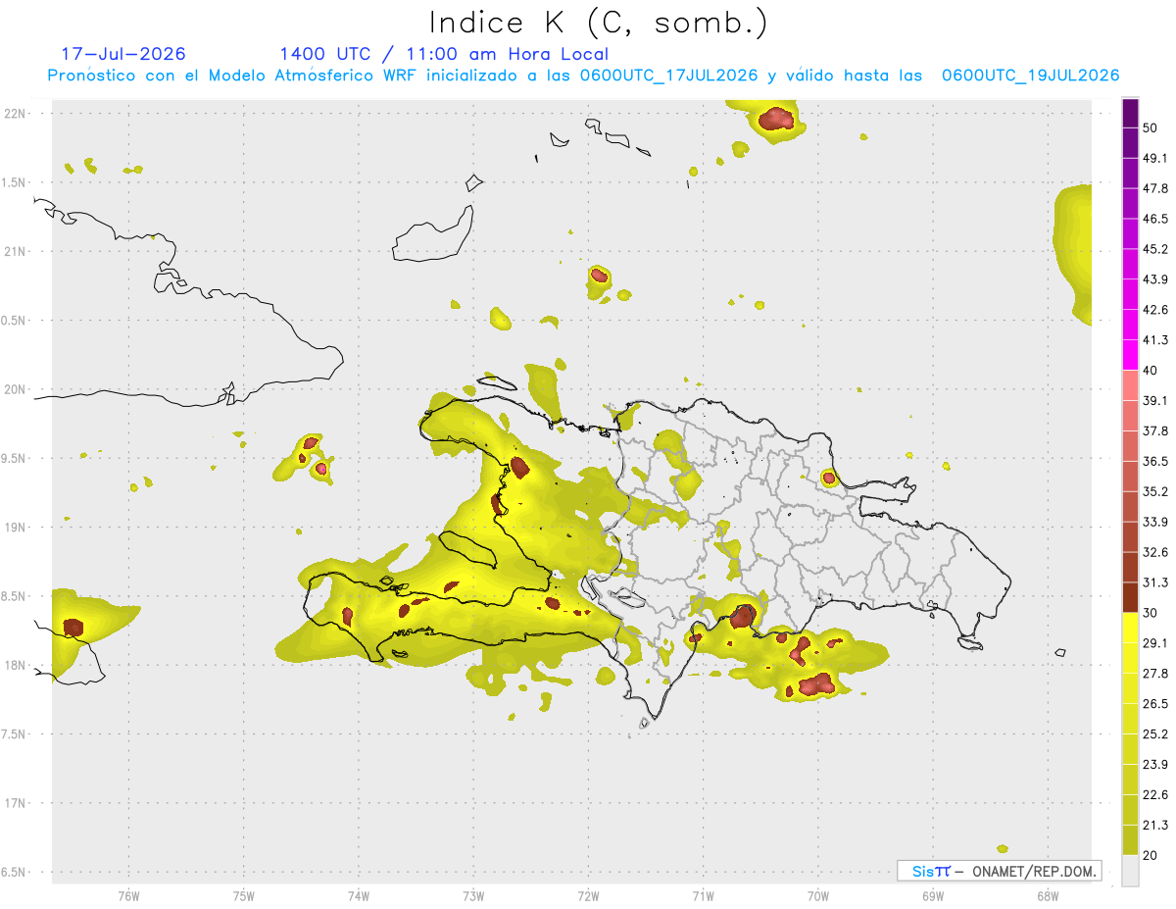Click the '75W' longitude label
The image size is (1176, 909).
click(244, 895)
